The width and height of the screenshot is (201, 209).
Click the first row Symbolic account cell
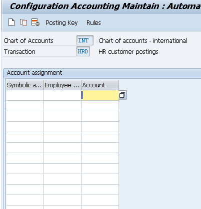click(25, 95)
